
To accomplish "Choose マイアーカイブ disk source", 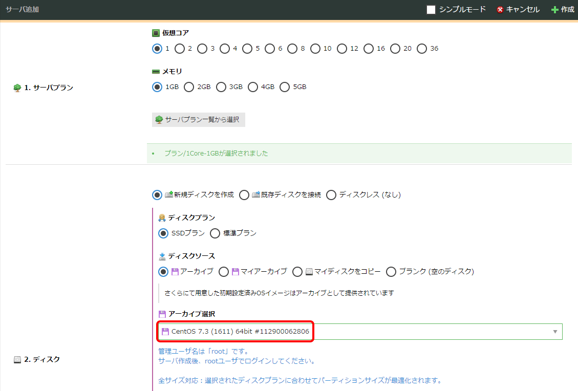I will click(223, 272).
